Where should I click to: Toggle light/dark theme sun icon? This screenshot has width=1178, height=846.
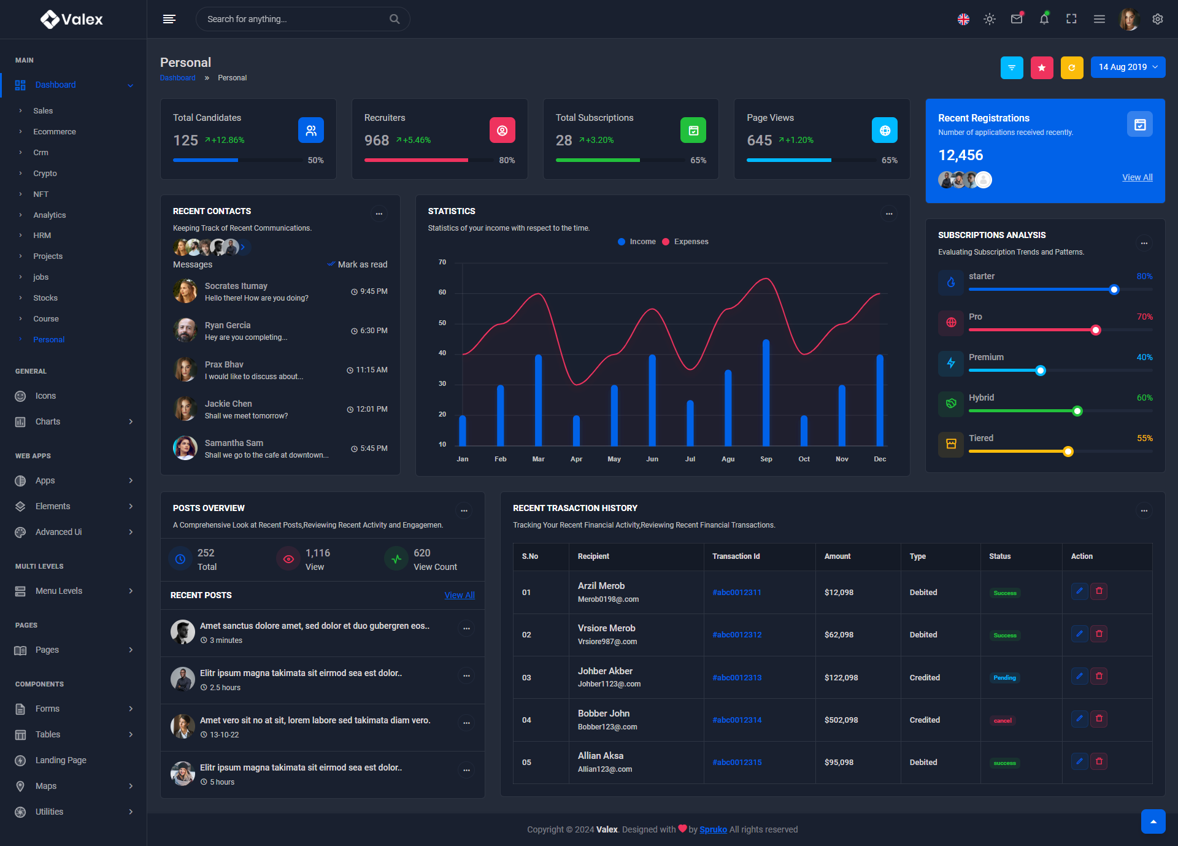point(990,19)
